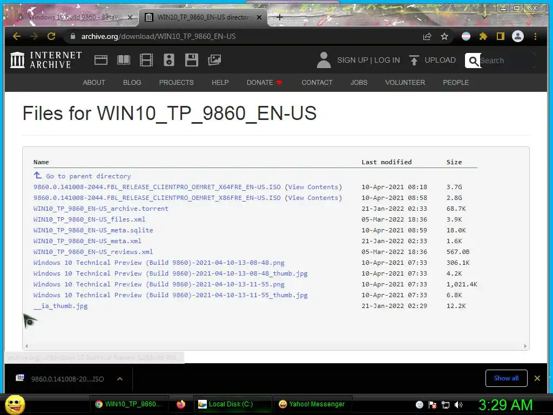Open the 13-11-55_thumb.jpg file
Screen dimensions: 553x415
pyautogui.click(x=170, y=295)
